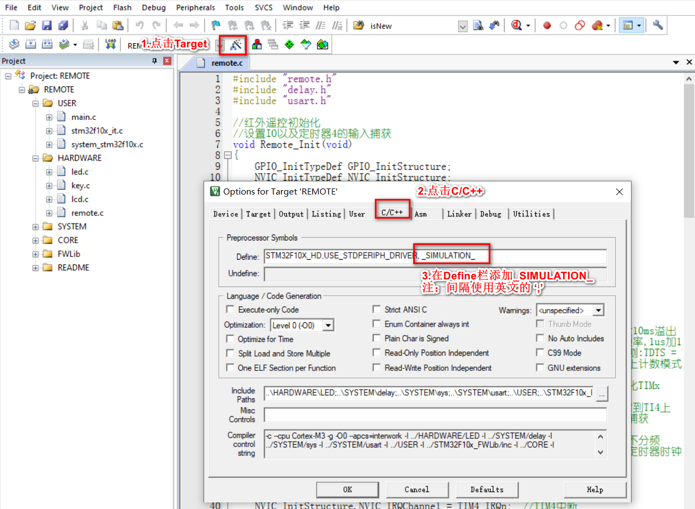Collapse the HARDWARE folder

35,158
